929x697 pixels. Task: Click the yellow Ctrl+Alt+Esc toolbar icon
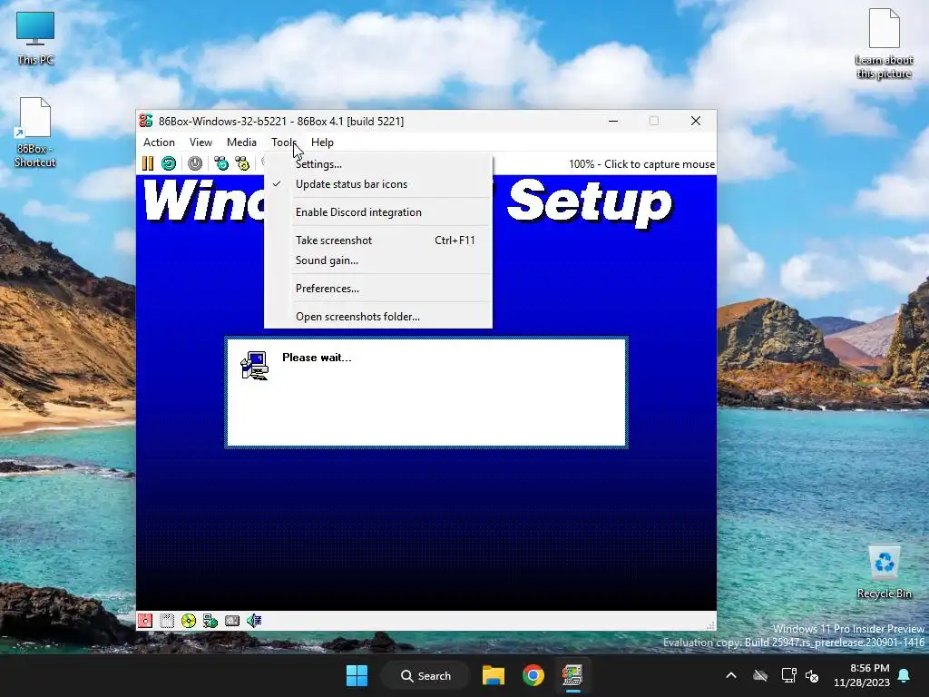(x=242, y=163)
